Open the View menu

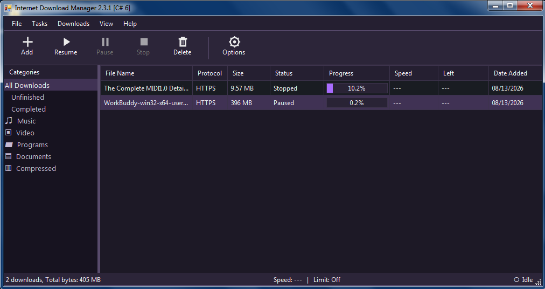point(106,24)
